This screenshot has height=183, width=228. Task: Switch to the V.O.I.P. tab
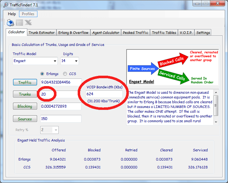coord(186,33)
